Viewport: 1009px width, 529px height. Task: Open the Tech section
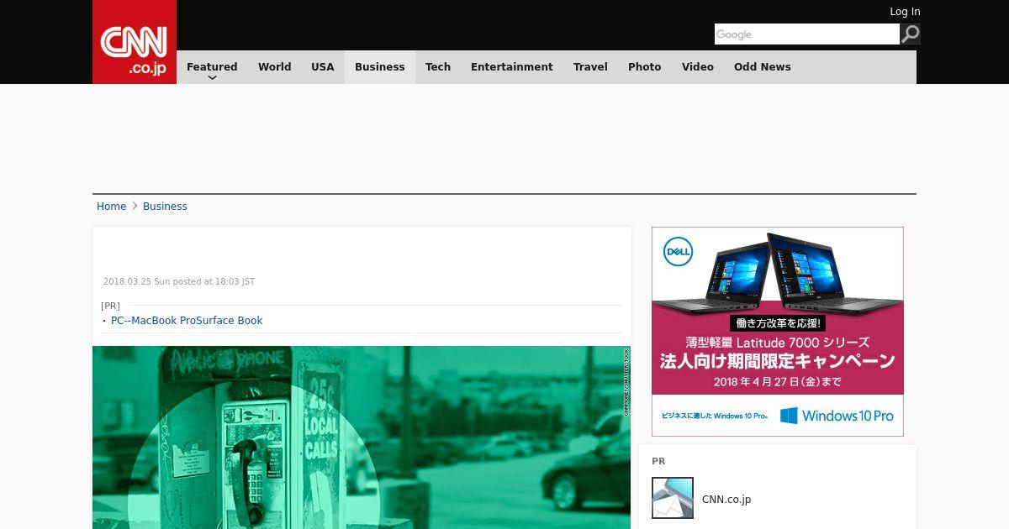pyautogui.click(x=438, y=67)
